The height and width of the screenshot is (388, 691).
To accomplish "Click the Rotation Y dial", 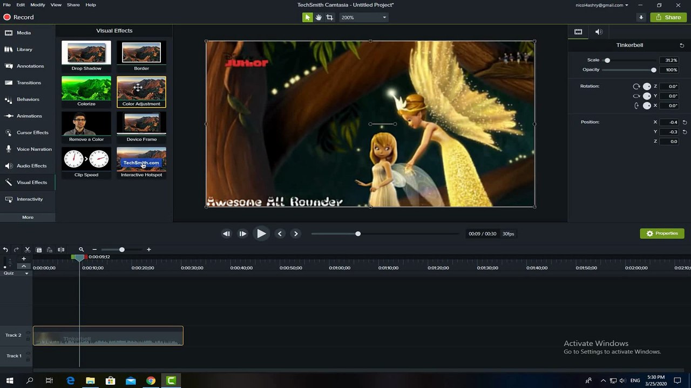I will click(x=647, y=96).
